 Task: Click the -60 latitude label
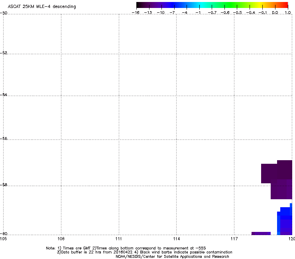click(x=4, y=233)
